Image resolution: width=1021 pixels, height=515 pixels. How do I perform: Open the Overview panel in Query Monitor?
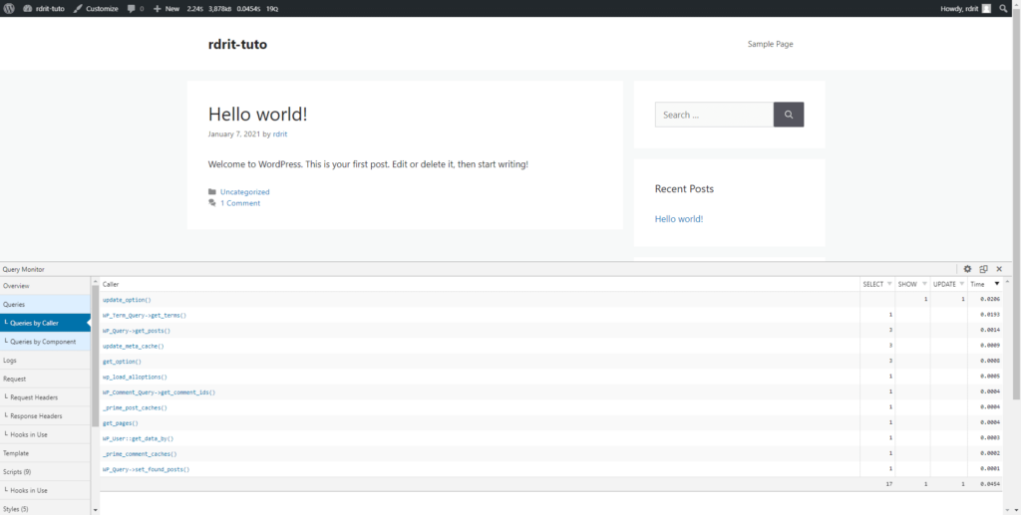(x=17, y=286)
